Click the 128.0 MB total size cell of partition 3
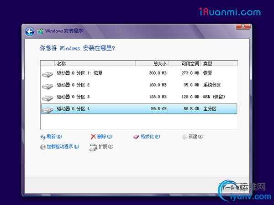The width and height of the screenshot is (274, 205). [158, 97]
